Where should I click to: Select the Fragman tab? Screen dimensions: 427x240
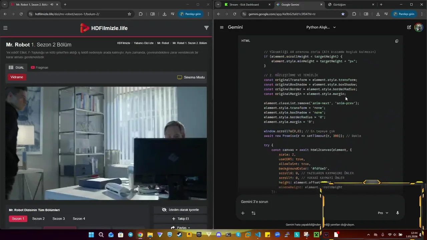tap(39, 67)
